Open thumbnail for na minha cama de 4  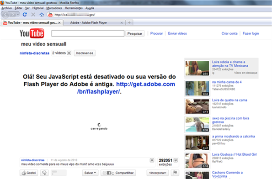tap(197, 88)
